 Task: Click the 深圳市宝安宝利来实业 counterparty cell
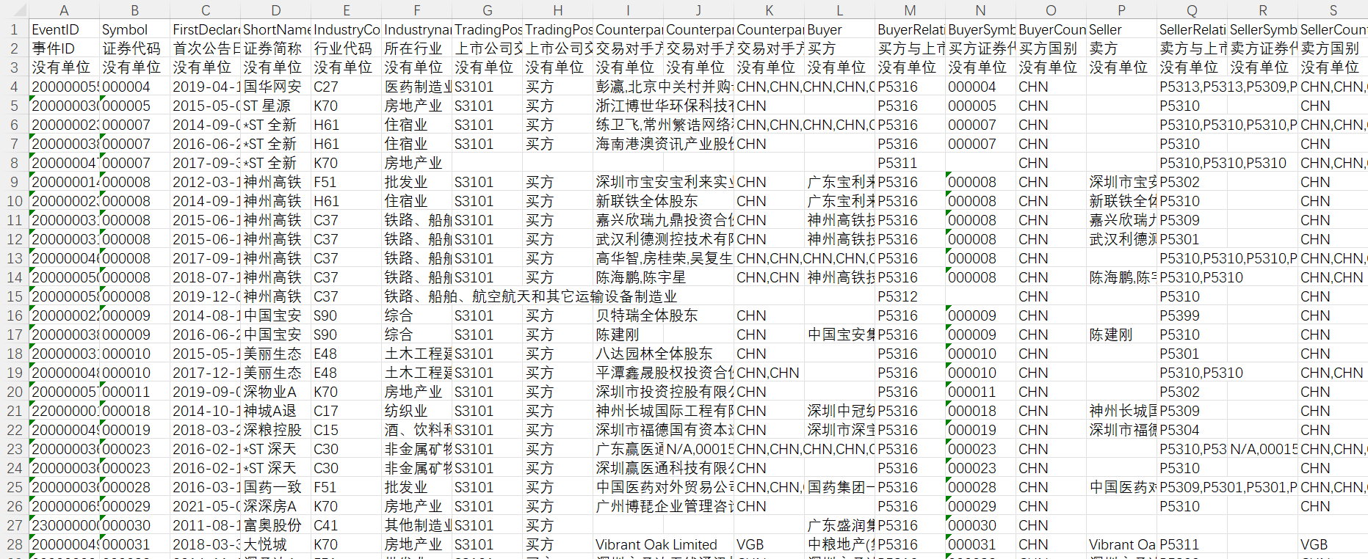pos(663,182)
